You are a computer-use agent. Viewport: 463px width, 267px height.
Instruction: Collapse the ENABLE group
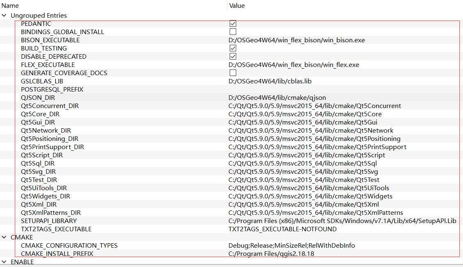(x=4, y=262)
